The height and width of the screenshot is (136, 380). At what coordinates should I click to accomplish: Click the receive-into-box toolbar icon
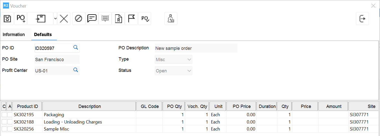pyautogui.click(x=40, y=19)
